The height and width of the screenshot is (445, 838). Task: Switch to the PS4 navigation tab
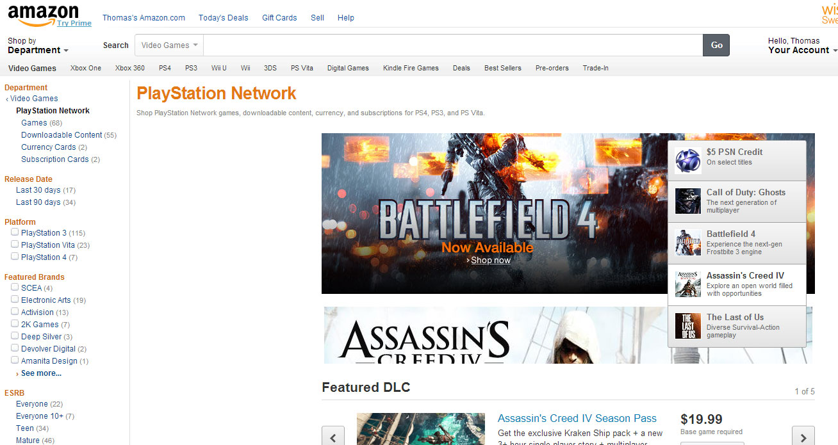[165, 68]
